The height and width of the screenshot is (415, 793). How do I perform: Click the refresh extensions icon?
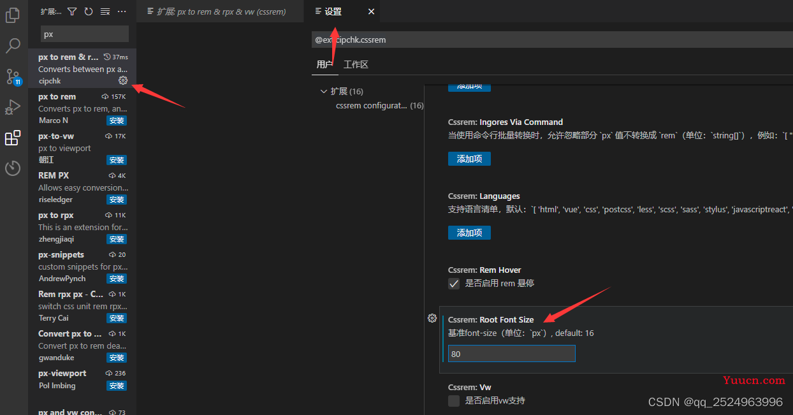[x=89, y=11]
